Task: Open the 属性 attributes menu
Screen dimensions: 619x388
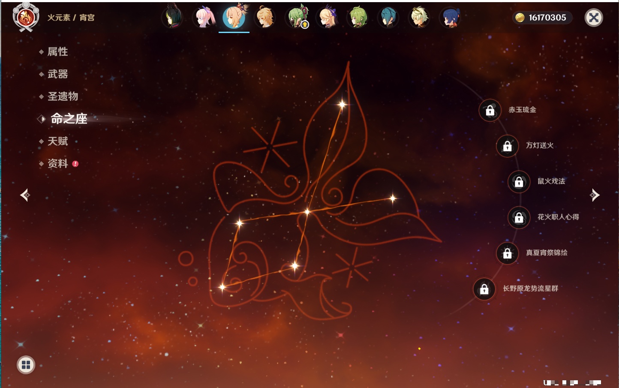Action: coord(57,52)
